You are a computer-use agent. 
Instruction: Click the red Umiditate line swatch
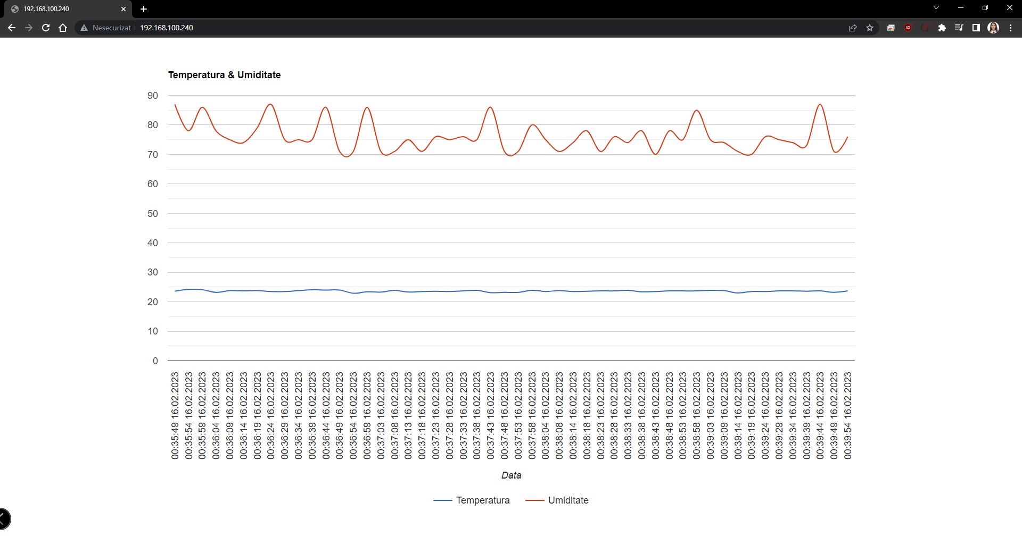(x=534, y=500)
